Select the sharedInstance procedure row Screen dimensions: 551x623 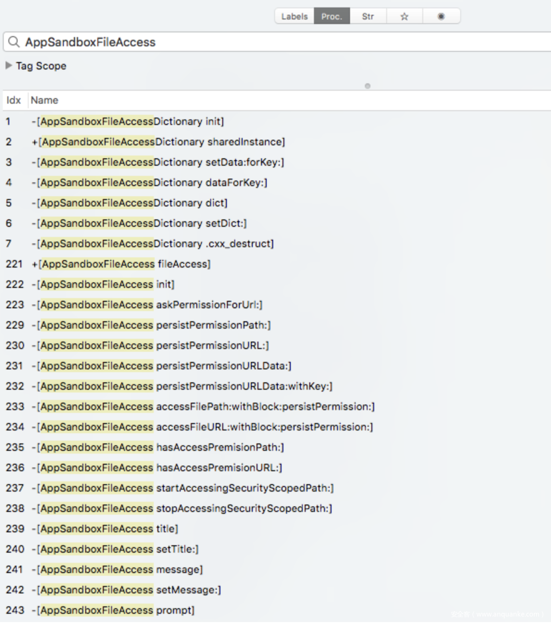tap(158, 142)
